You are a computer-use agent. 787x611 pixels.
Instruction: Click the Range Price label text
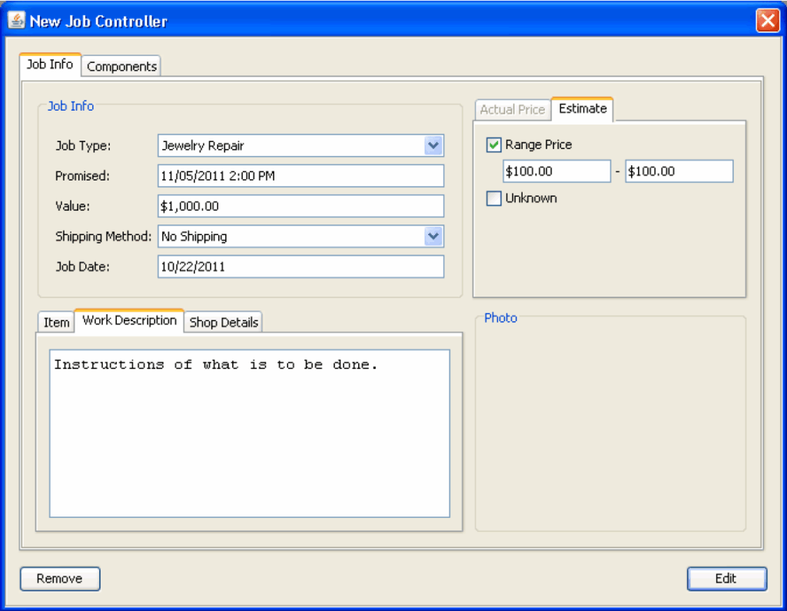539,144
